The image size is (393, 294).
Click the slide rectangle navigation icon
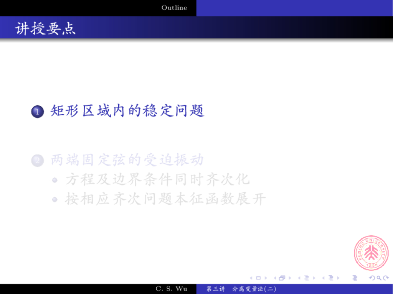[258, 278]
